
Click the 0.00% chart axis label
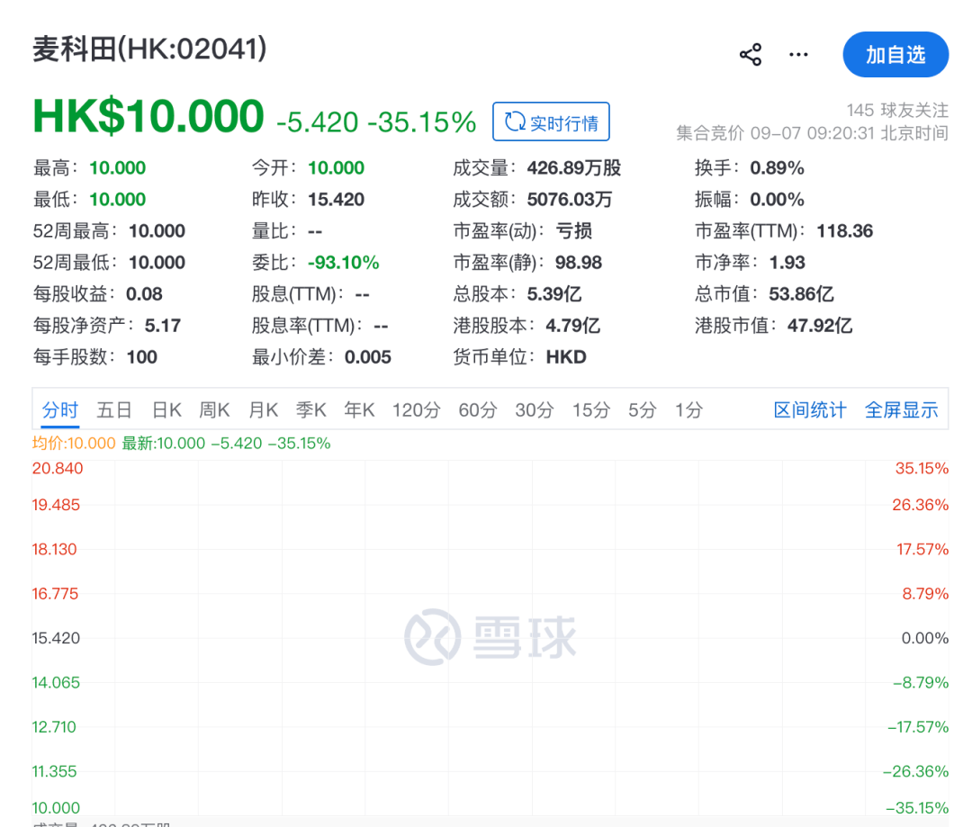[x=925, y=638]
